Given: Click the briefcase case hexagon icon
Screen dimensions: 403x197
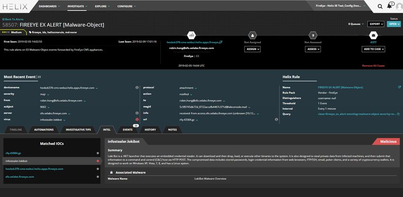Looking at the screenshot, I should (373, 35).
